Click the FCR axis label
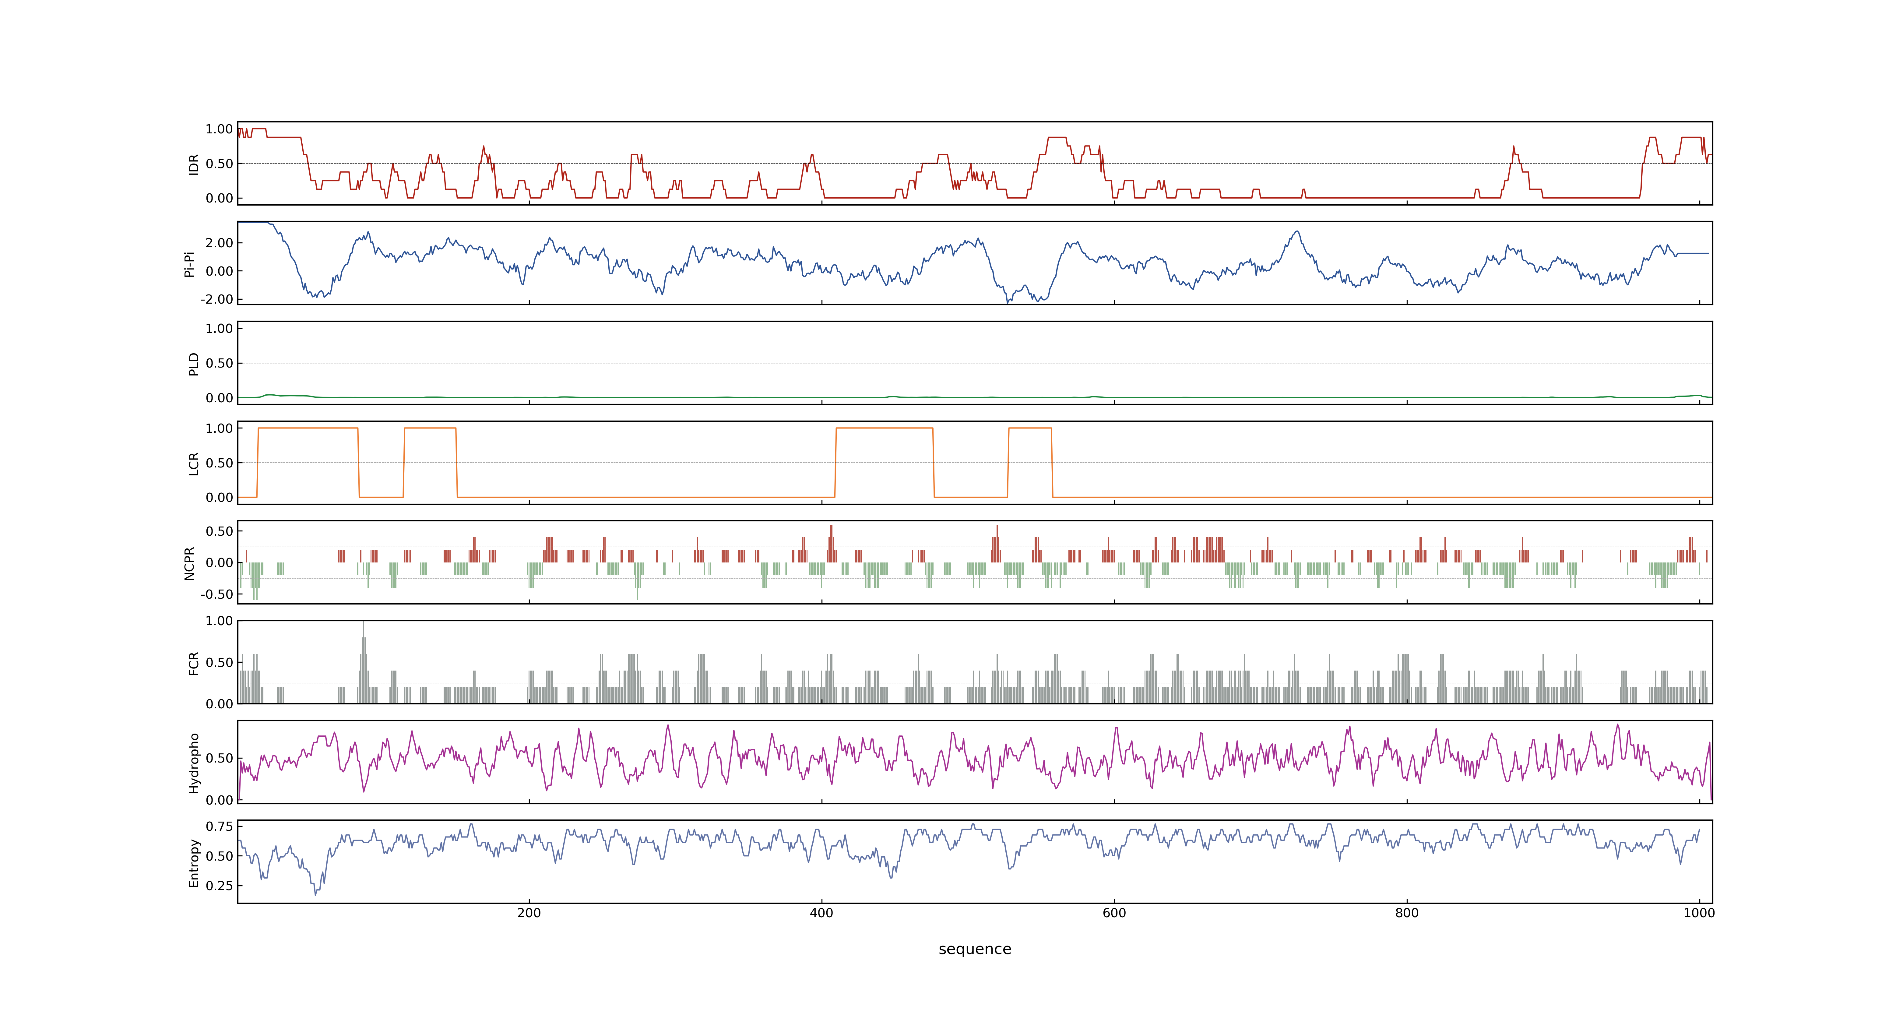This screenshot has width=1903, height=1015. [194, 663]
